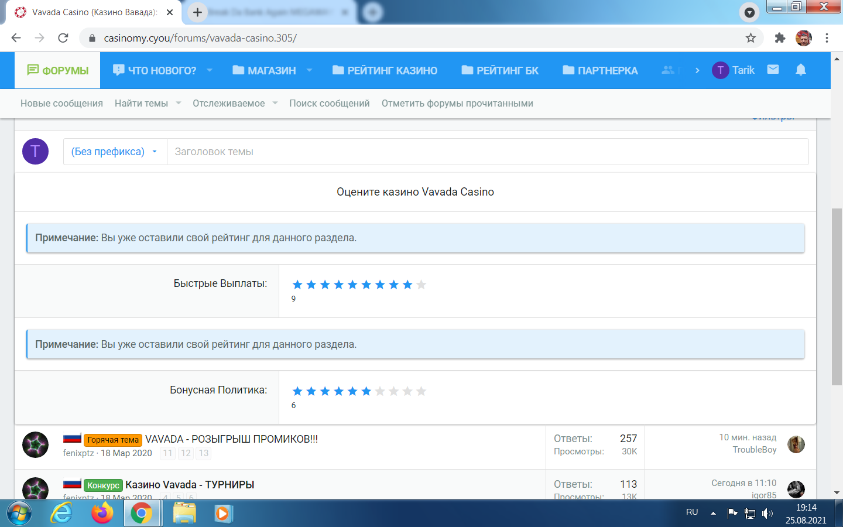Go forward using browser forward arrow
This screenshot has width=843, height=527.
pos(39,38)
